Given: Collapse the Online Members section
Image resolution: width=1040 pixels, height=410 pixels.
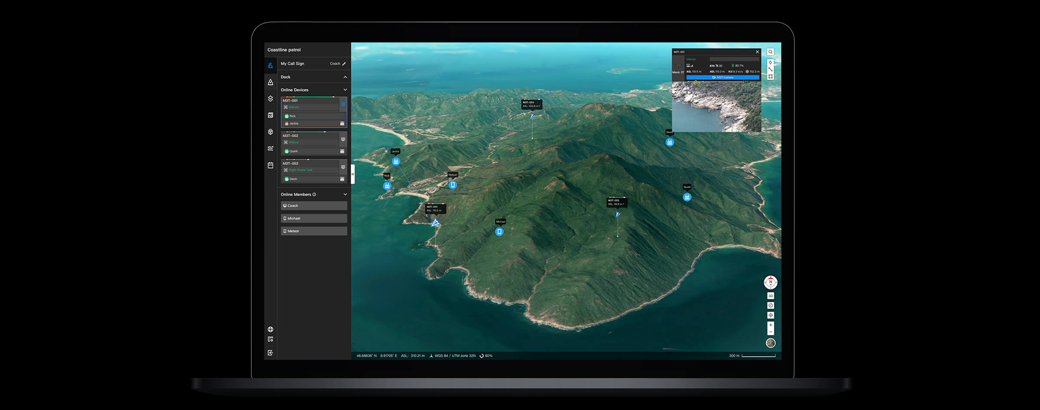Looking at the screenshot, I should tap(345, 195).
